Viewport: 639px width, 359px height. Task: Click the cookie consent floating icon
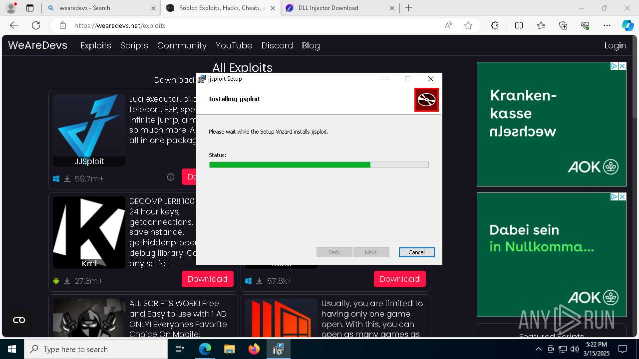click(19, 320)
